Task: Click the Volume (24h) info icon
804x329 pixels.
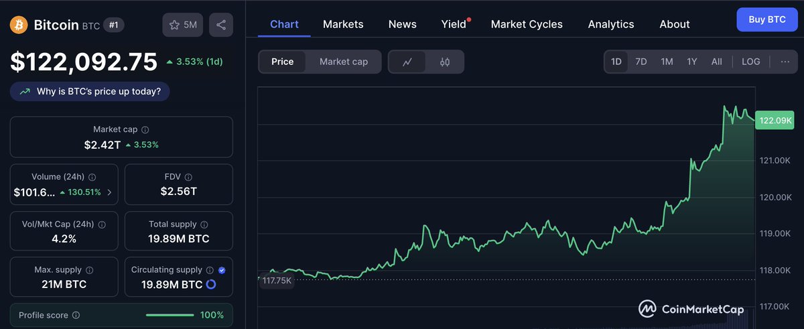Action: (92, 178)
